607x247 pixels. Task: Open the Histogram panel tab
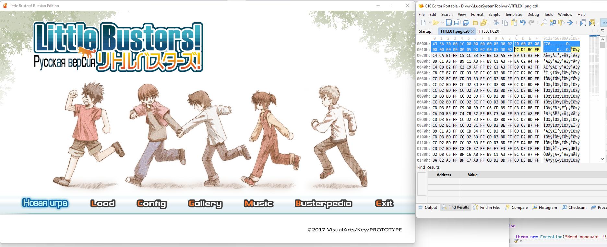pos(544,208)
